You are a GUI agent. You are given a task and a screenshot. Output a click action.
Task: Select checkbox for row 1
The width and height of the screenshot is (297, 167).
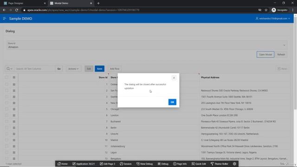click(x=6, y=84)
